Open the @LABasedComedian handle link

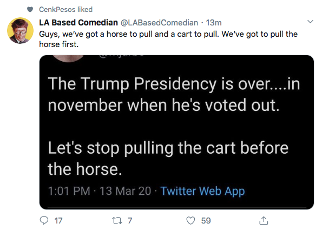159,23
